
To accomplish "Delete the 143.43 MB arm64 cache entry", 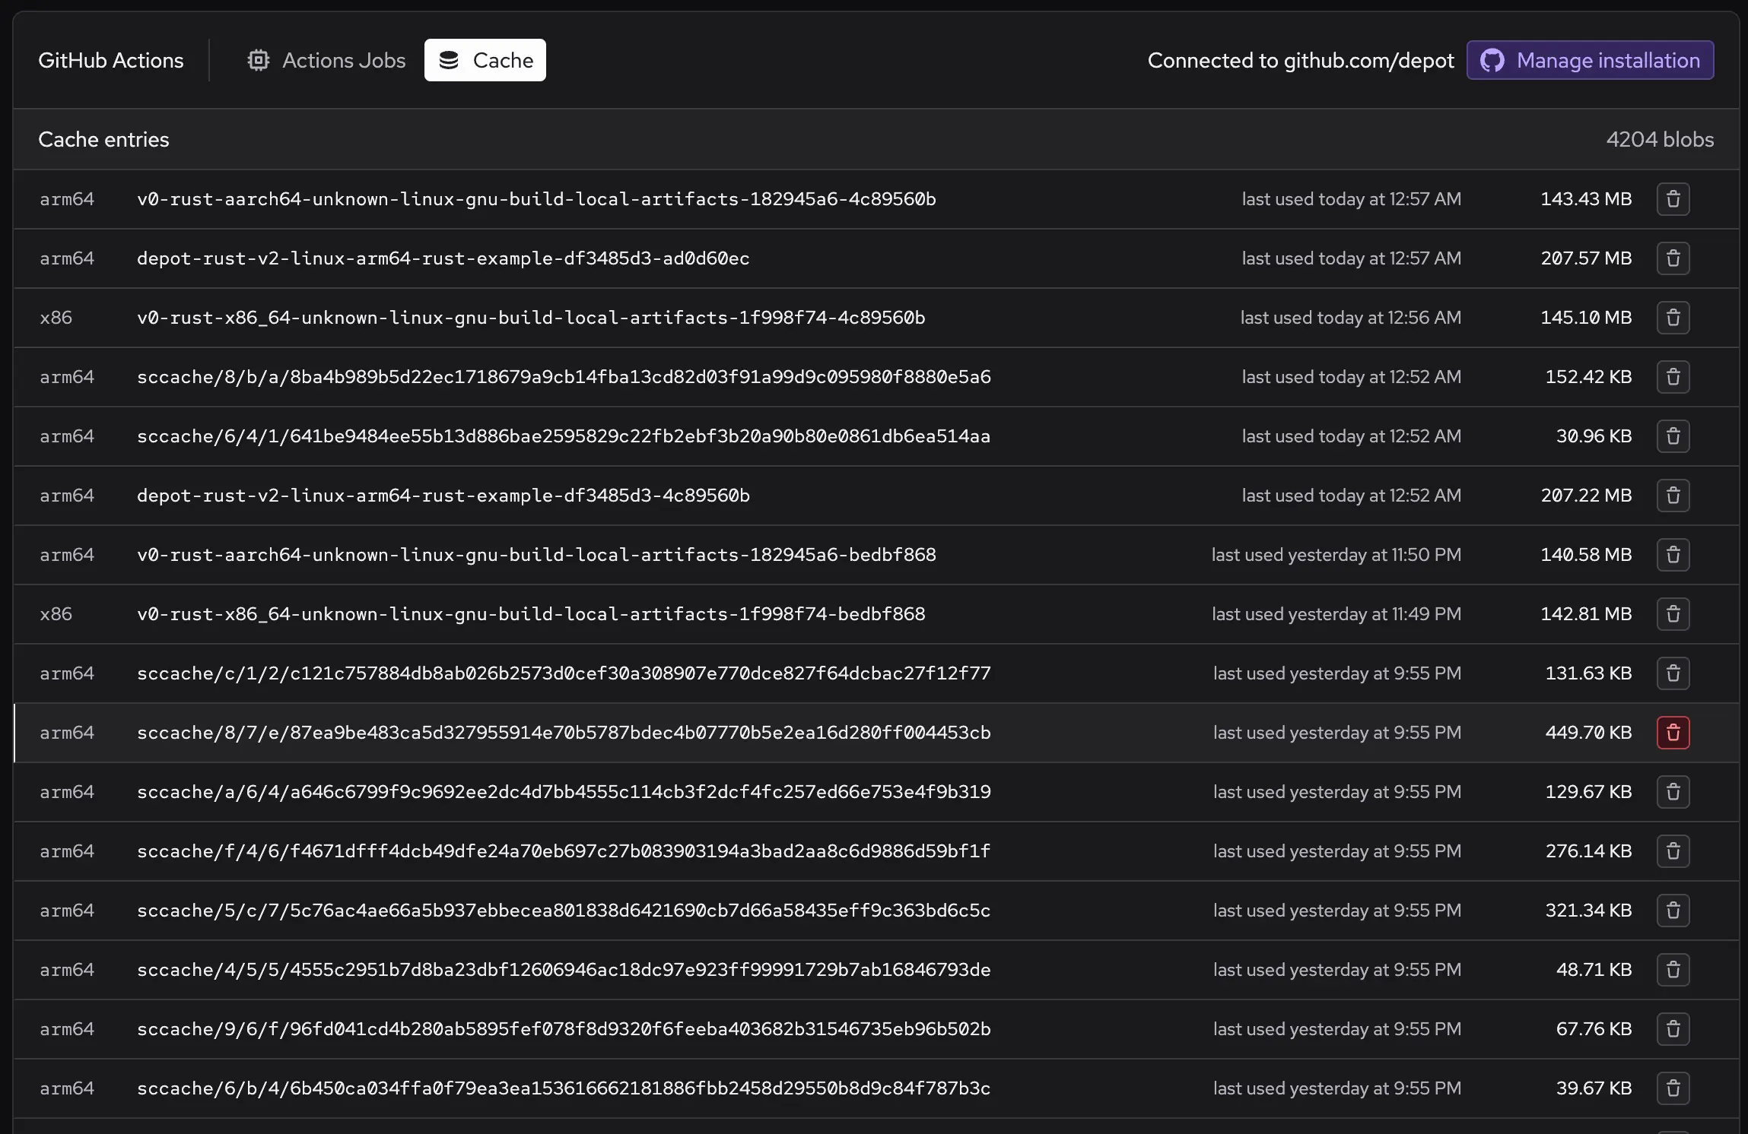I will pyautogui.click(x=1673, y=199).
